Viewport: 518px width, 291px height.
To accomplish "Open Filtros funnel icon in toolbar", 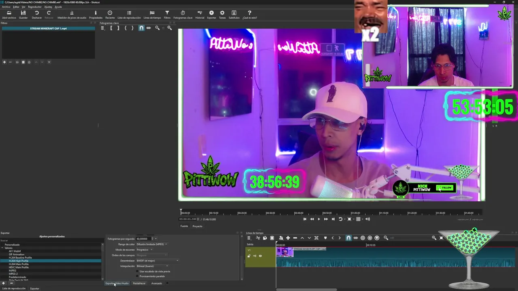I will [167, 15].
